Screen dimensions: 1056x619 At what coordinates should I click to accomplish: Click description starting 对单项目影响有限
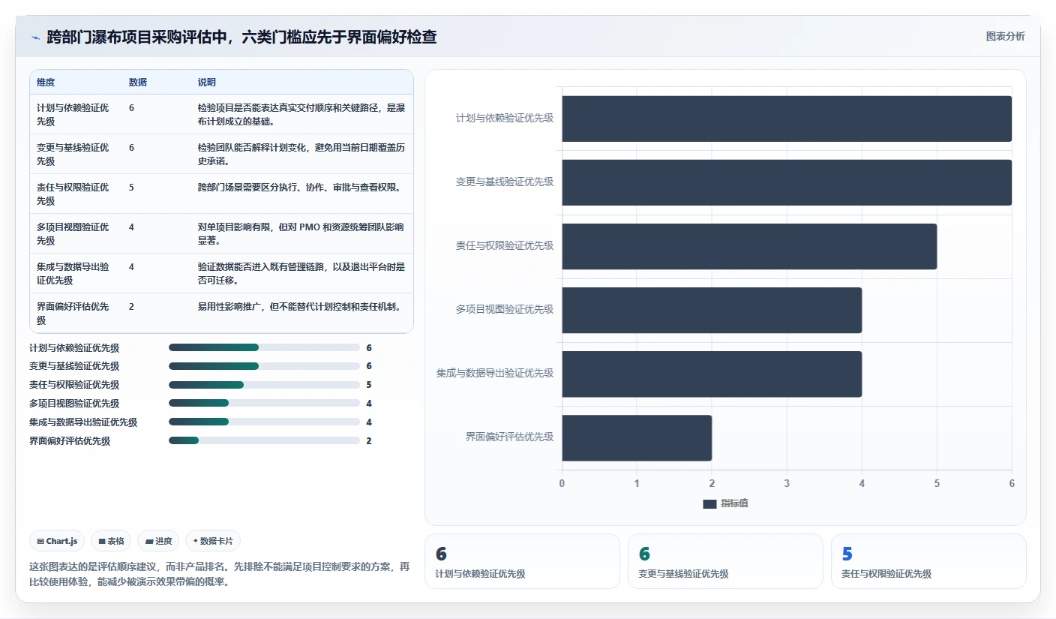click(301, 233)
